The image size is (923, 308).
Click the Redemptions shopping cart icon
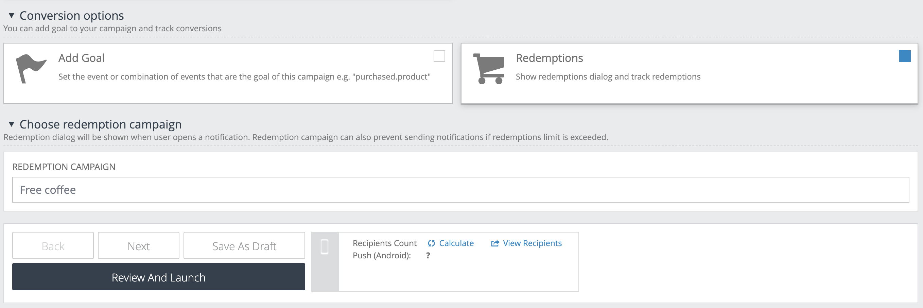click(x=489, y=69)
